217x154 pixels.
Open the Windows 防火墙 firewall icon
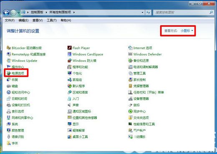coord(69,61)
